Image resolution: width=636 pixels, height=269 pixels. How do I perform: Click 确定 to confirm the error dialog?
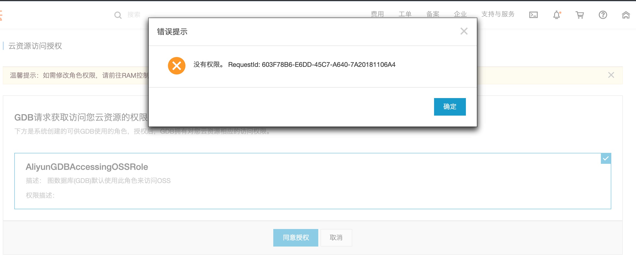click(450, 107)
